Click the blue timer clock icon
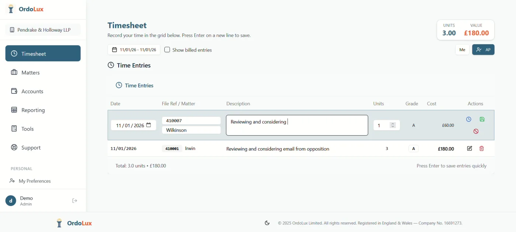 click(x=469, y=119)
